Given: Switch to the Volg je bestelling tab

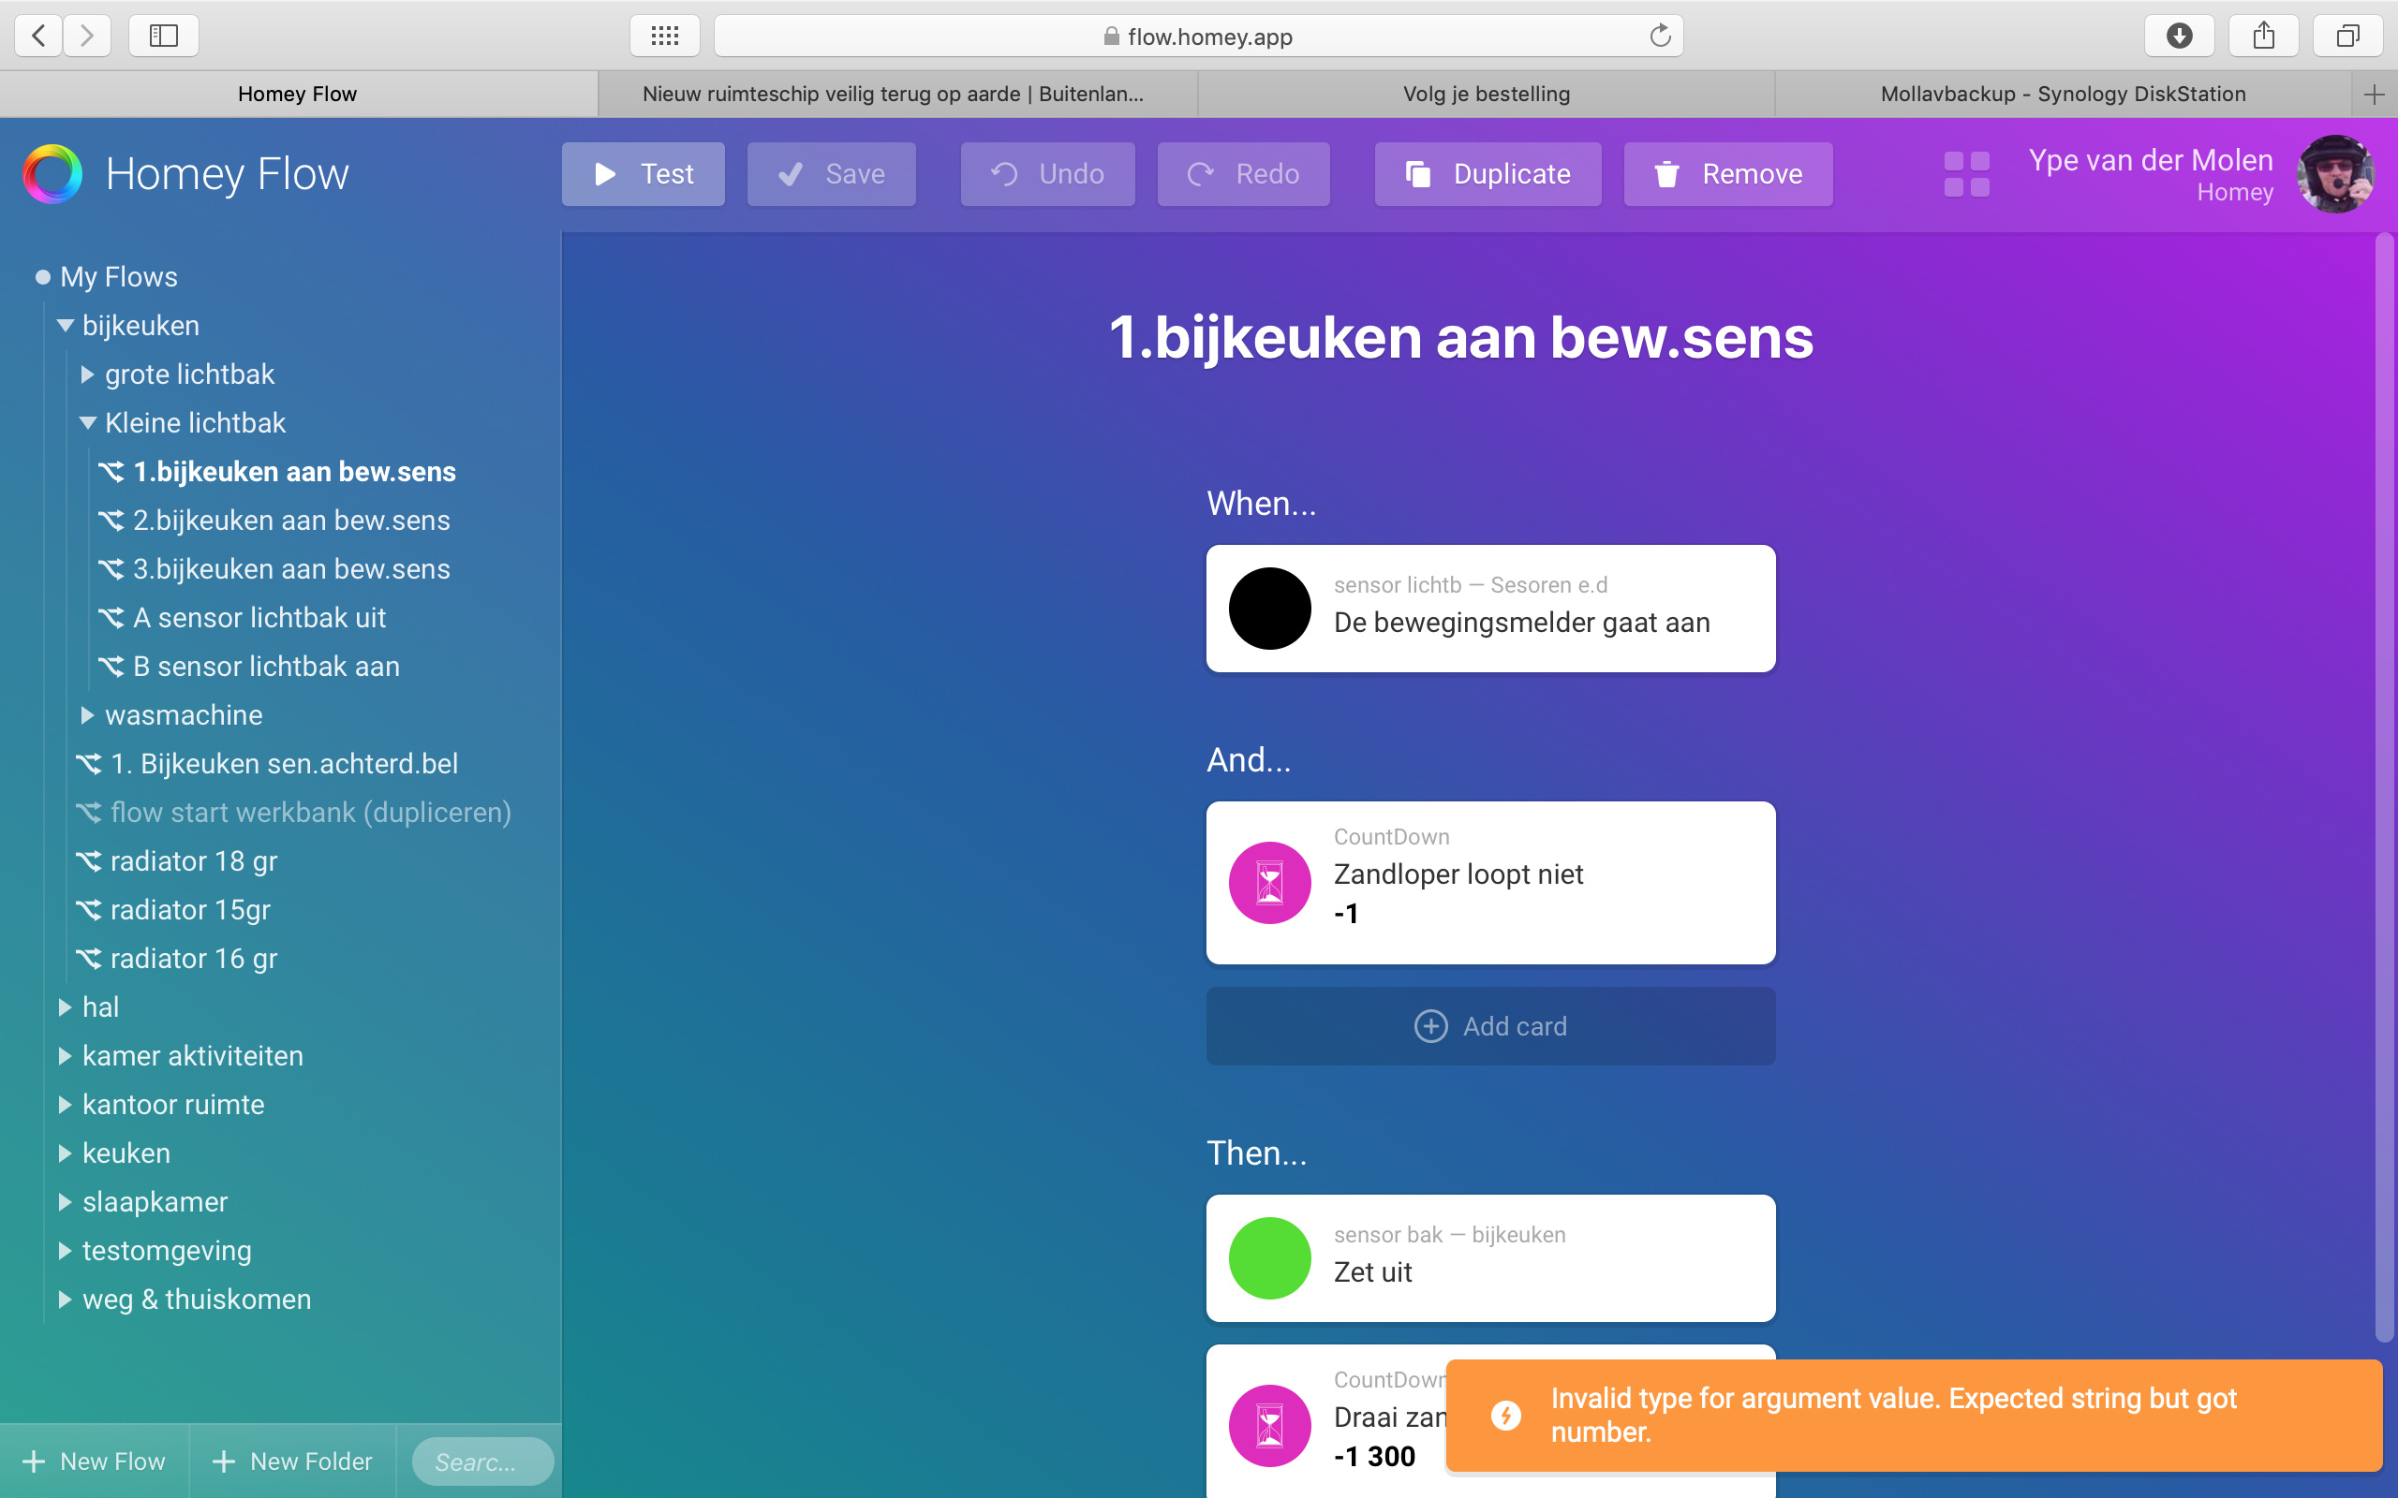Looking at the screenshot, I should (1486, 95).
